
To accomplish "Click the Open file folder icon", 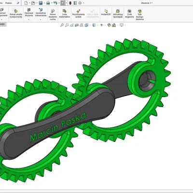I will coord(33,3).
